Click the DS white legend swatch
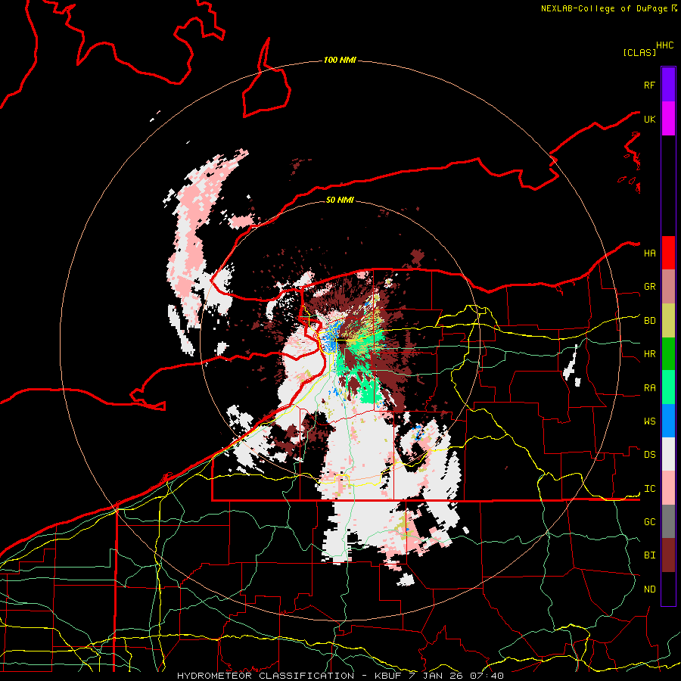The height and width of the screenshot is (681, 681). click(668, 454)
